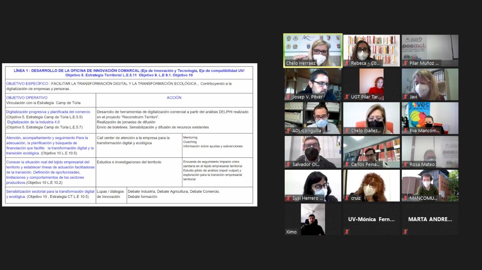Click Susi Herrero name label
This screenshot has height=270, width=482.
307,198
